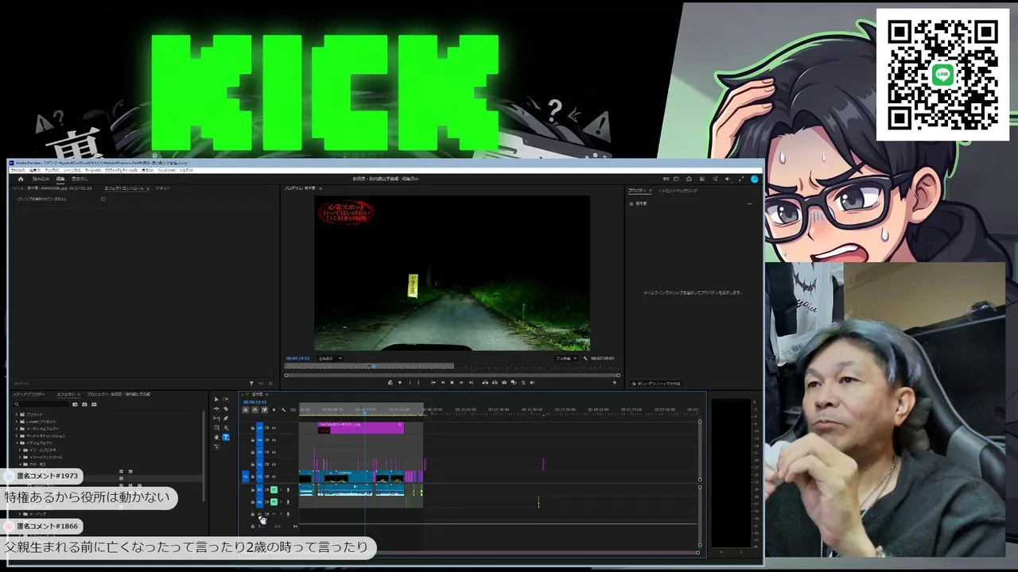Click the Premiere Home icon

tap(21, 179)
